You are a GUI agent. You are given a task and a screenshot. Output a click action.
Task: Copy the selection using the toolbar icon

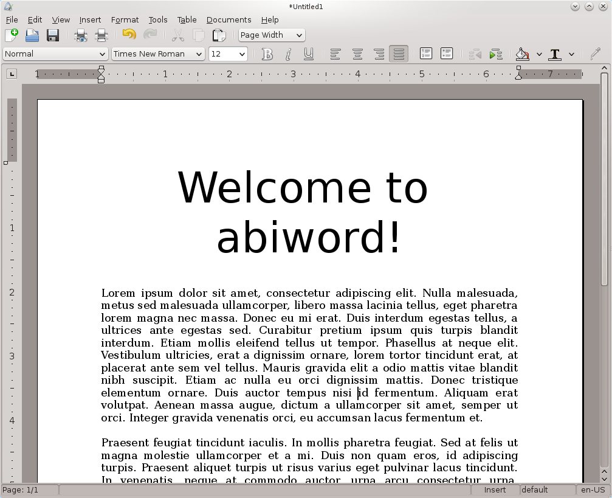point(199,35)
